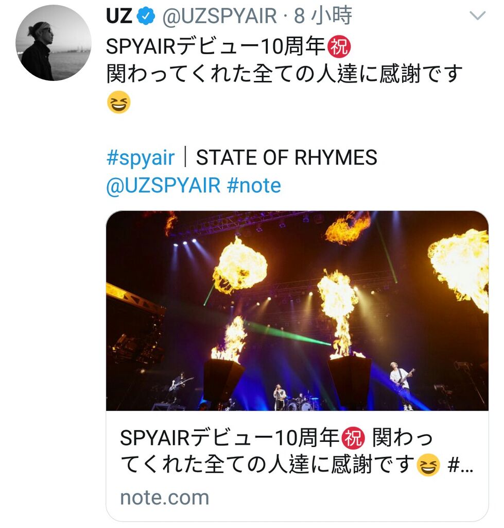Click the laughing emoji in link card
Image resolution: width=504 pixels, height=528 pixels.
428,465
